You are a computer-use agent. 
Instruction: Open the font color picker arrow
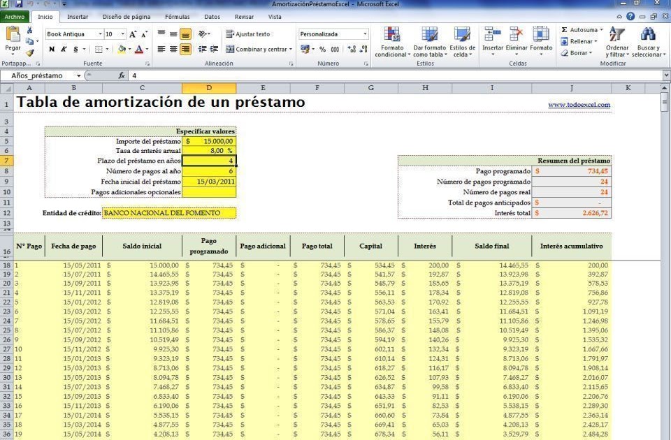tap(147, 47)
